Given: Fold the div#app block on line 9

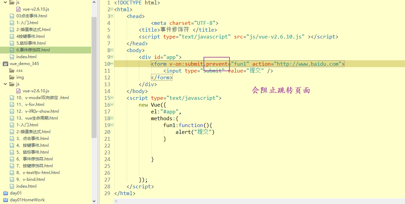Looking at the screenshot, I should [x=112, y=57].
